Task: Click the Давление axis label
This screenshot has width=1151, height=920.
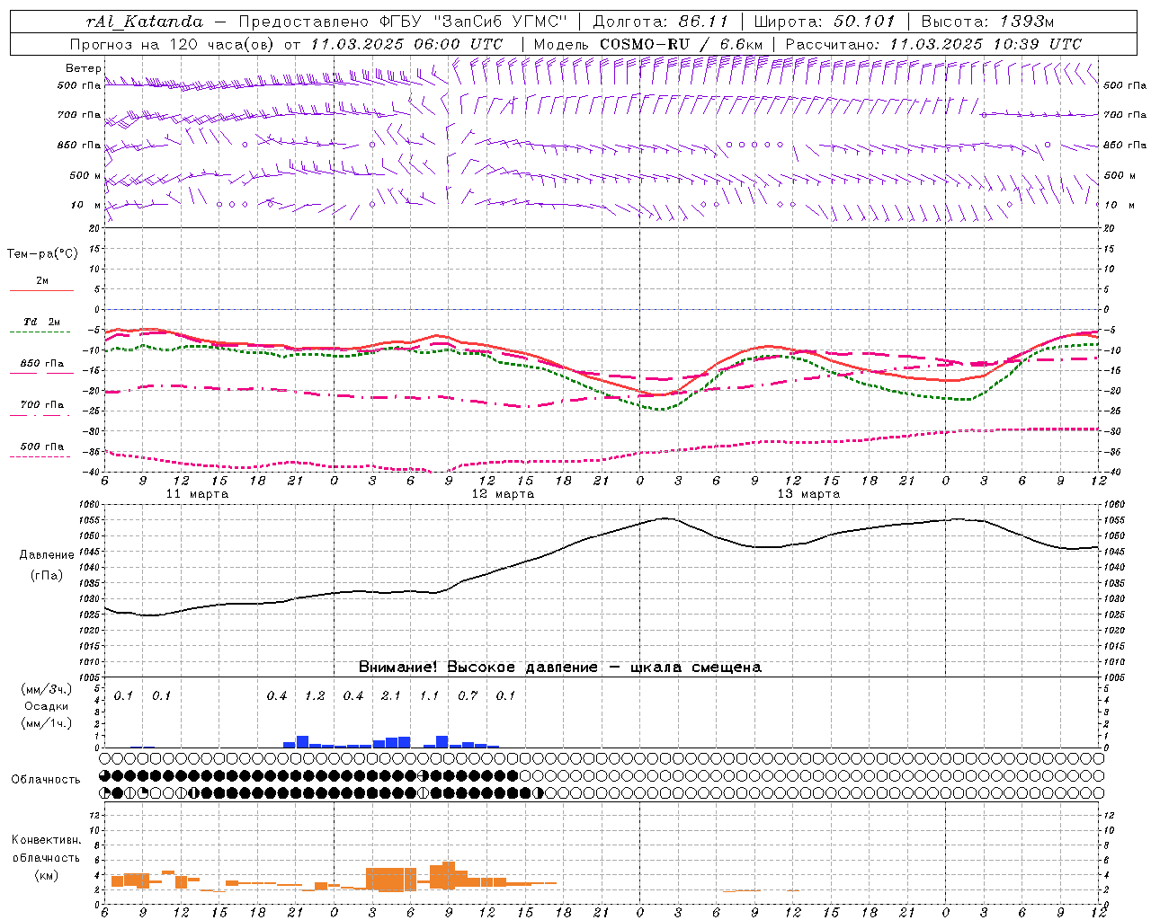Action: 47,554
